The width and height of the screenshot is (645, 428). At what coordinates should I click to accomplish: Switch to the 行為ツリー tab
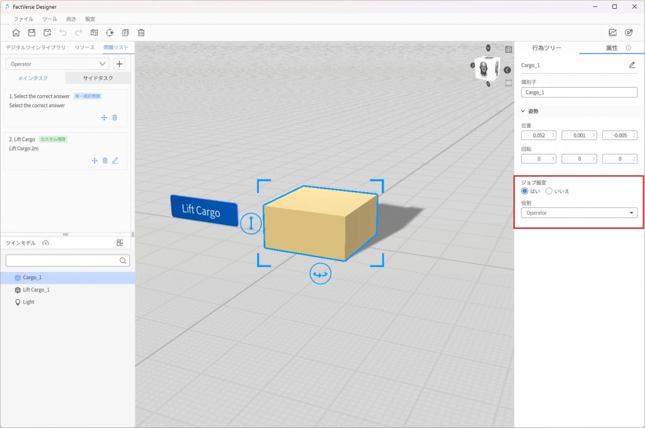pos(546,48)
